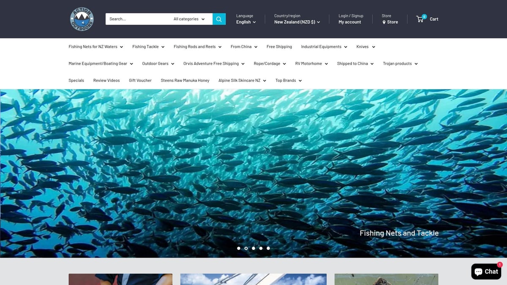Open the Shopify chat widget
507x285 pixels.
coord(486,271)
